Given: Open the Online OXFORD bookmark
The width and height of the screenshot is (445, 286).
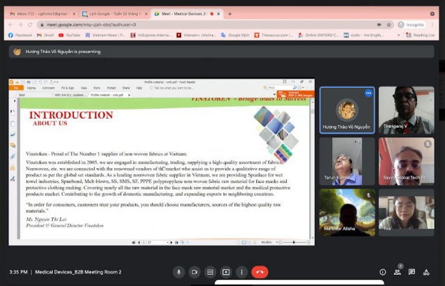Looking at the screenshot, I should click(318, 35).
